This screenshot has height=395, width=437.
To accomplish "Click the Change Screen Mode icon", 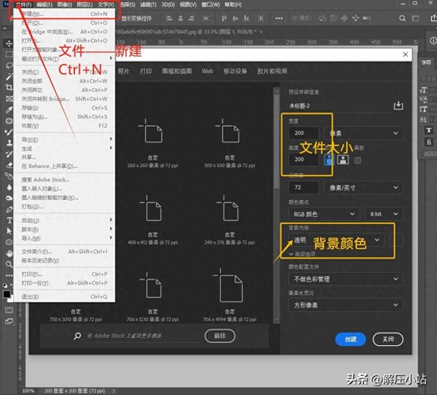I will (x=9, y=321).
